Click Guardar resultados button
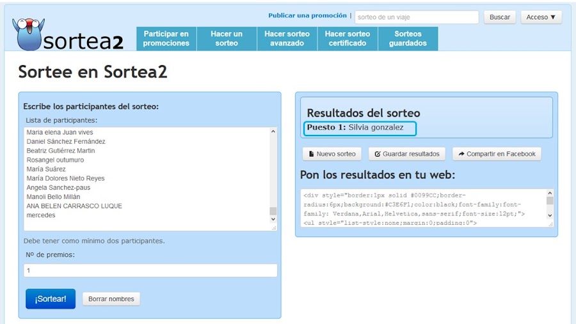The width and height of the screenshot is (576, 324). [407, 154]
